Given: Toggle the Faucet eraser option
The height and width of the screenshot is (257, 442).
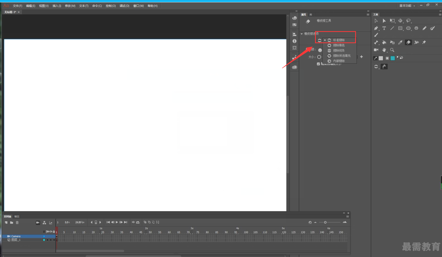Looking at the screenshot, I should [384, 66].
